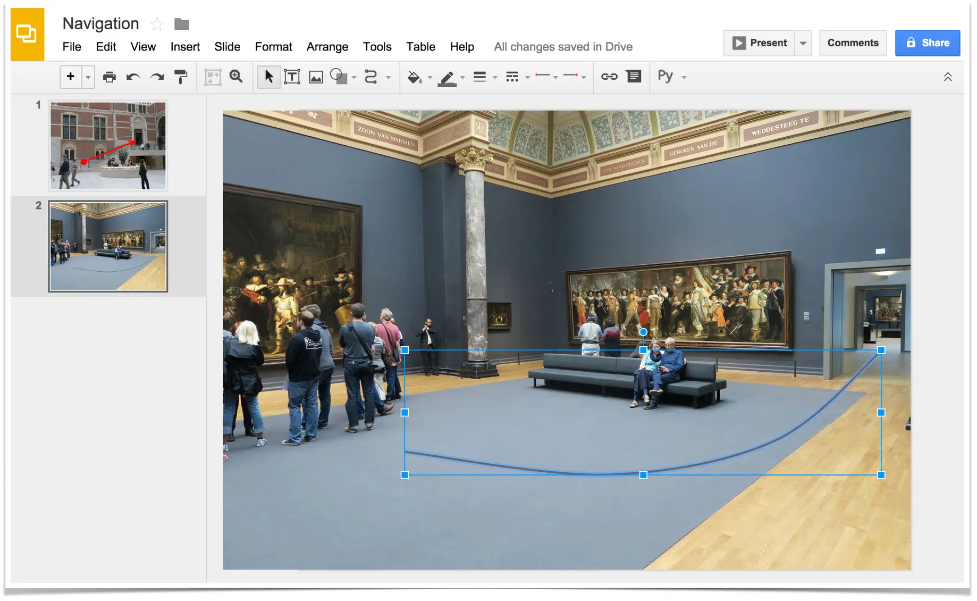Activate the paint format tool
Screen dimensions: 977x601
pos(181,77)
